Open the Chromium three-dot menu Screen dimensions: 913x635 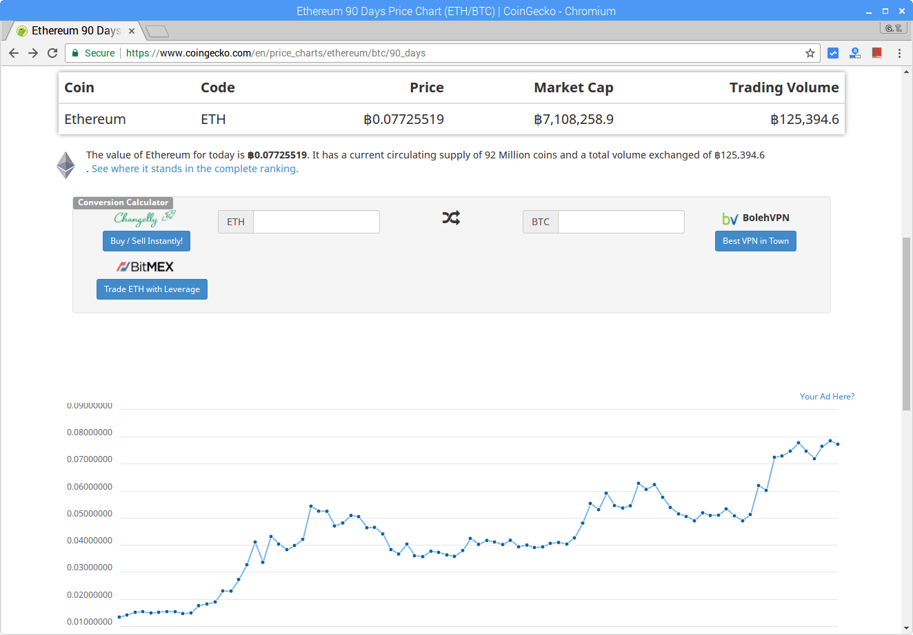pos(899,53)
